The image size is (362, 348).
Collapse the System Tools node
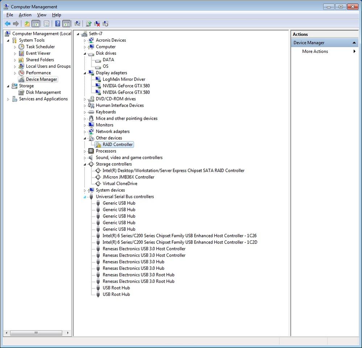click(x=8, y=41)
